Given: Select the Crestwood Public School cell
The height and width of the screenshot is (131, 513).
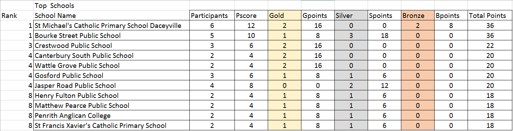Looking at the screenshot, I should pyautogui.click(x=111, y=46).
